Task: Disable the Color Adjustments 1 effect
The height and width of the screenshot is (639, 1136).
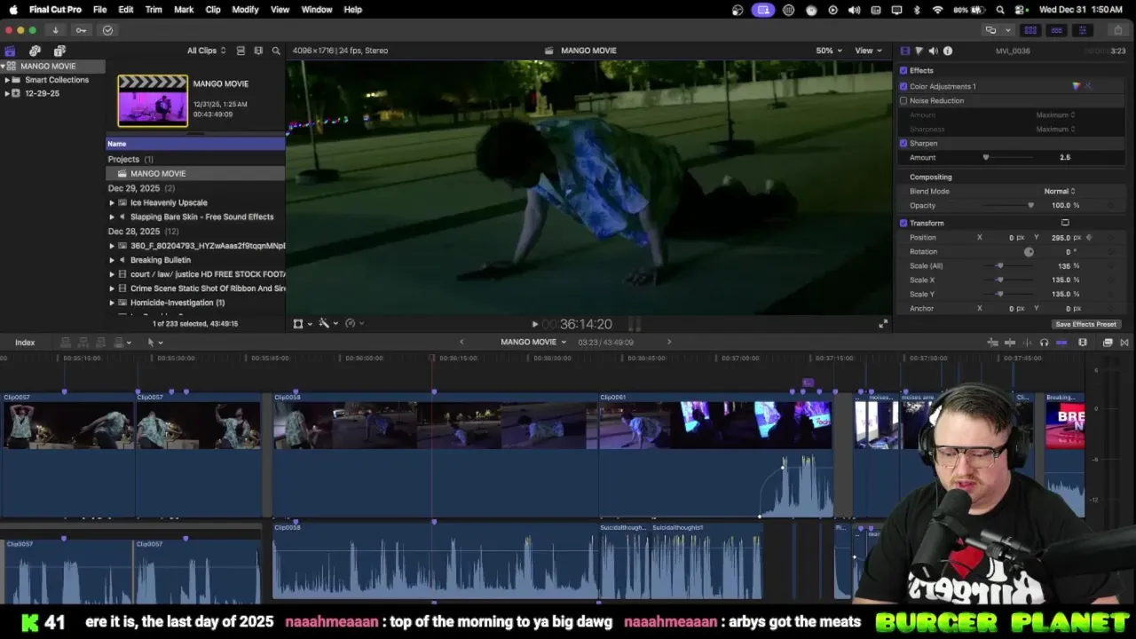Action: click(903, 87)
